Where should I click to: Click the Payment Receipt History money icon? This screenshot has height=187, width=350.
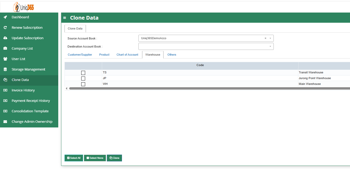click(x=5, y=101)
